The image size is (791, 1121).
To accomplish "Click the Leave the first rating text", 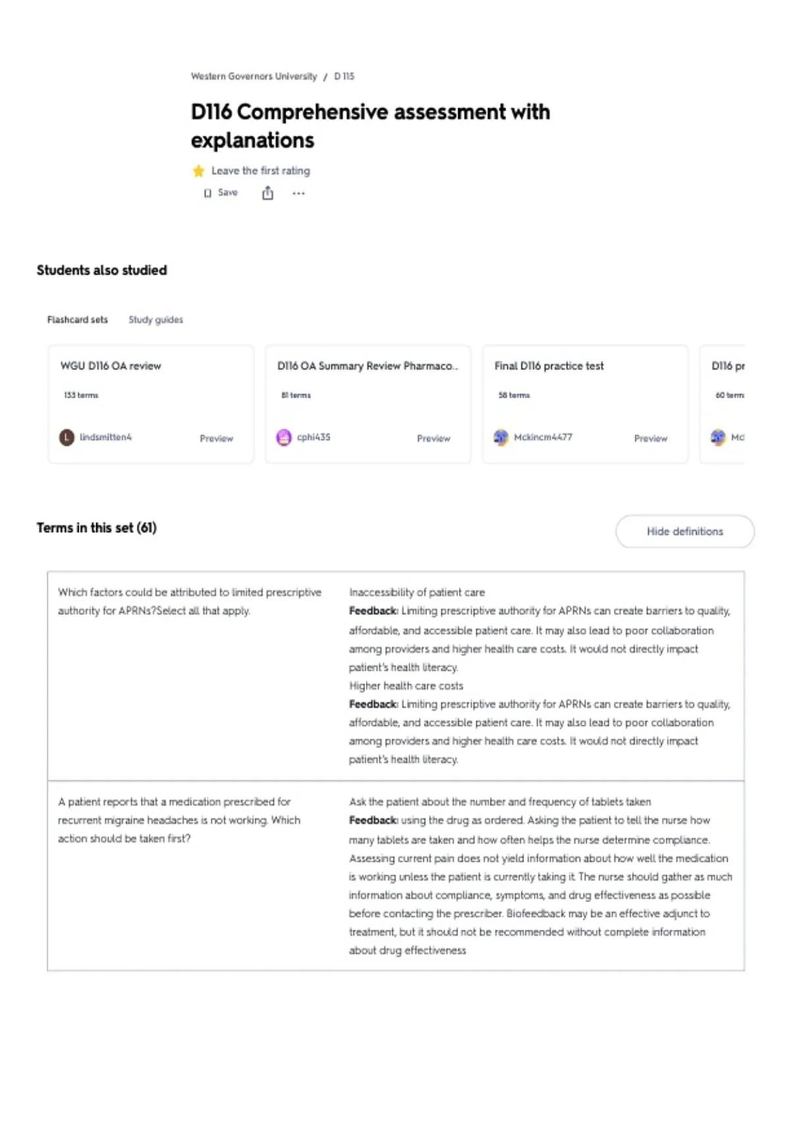I will (x=260, y=171).
